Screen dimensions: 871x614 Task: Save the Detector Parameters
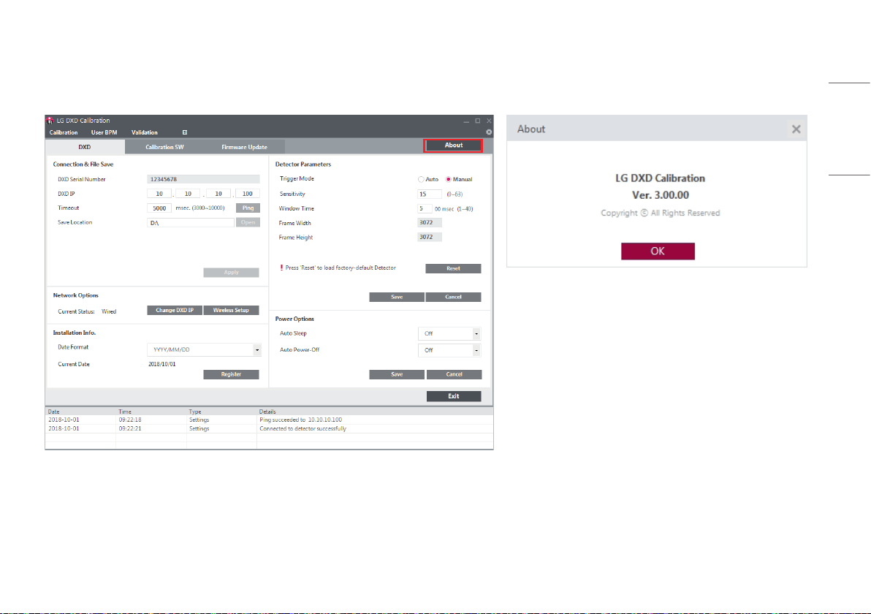pos(397,297)
